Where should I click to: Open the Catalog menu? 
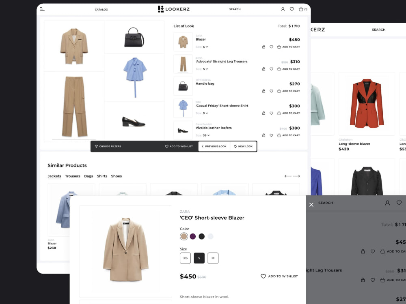click(x=101, y=10)
